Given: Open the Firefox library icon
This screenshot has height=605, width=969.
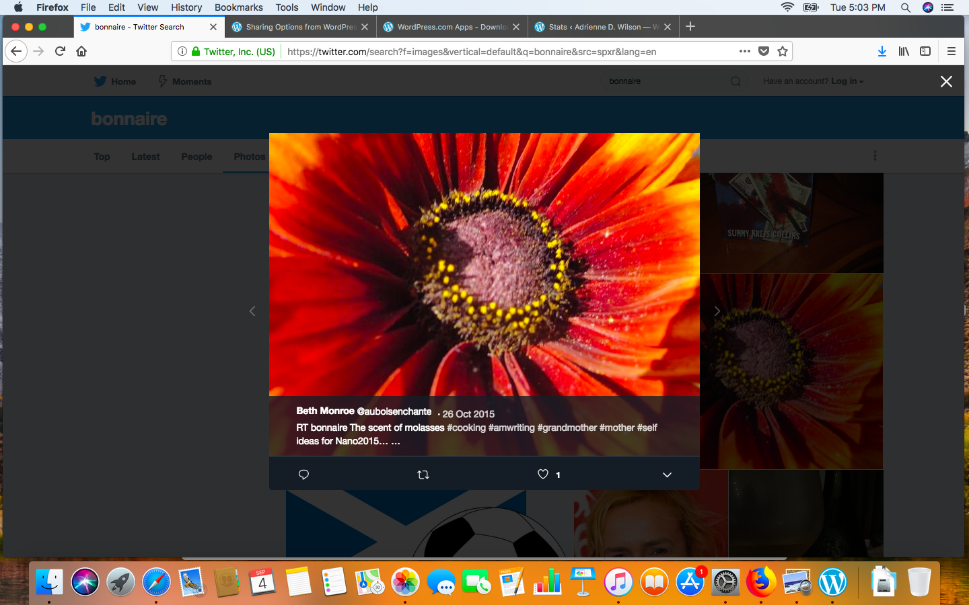Looking at the screenshot, I should (904, 51).
